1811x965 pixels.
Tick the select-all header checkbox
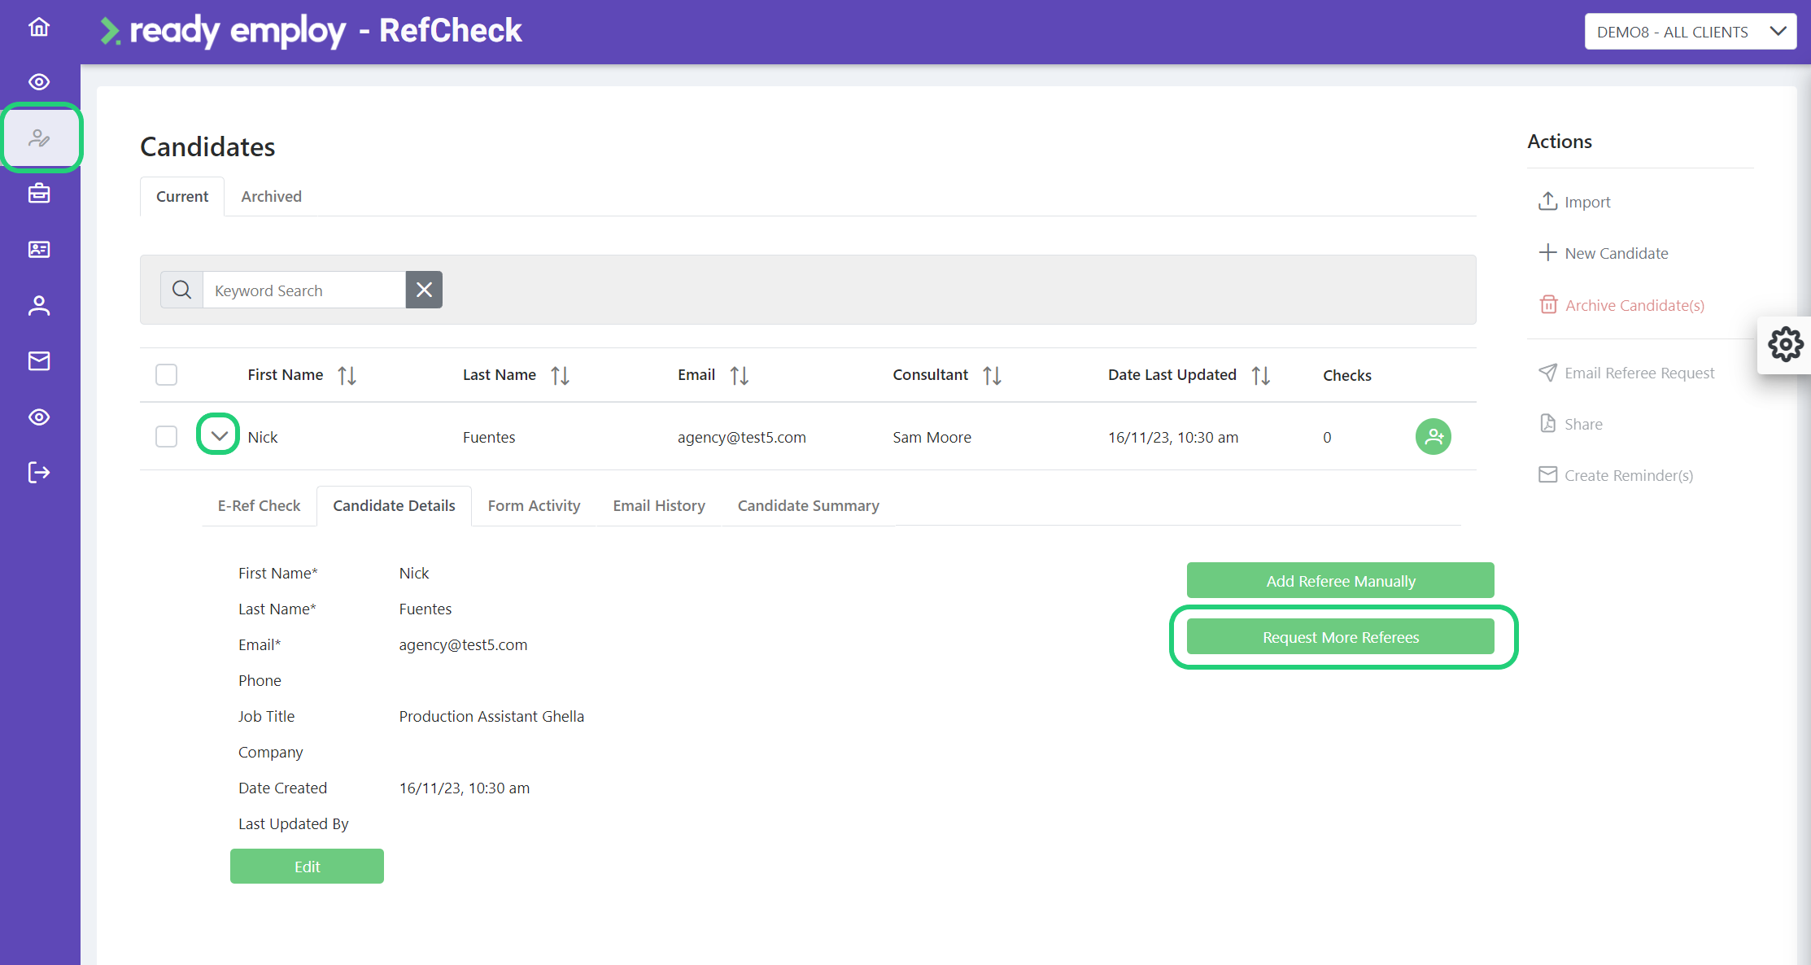(166, 374)
